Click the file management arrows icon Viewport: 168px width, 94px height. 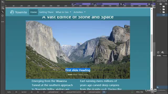[x=3, y=2]
